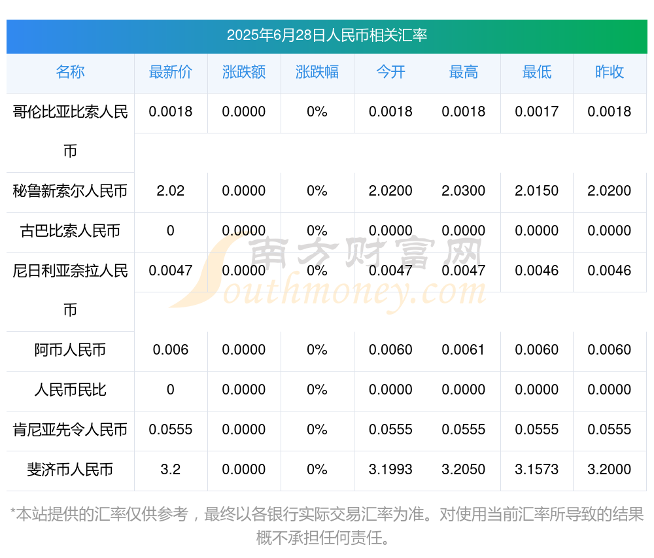Click 肯尼亚先令 最新价 value 0.0555
Screen dimensions: 654x558
coord(171,430)
